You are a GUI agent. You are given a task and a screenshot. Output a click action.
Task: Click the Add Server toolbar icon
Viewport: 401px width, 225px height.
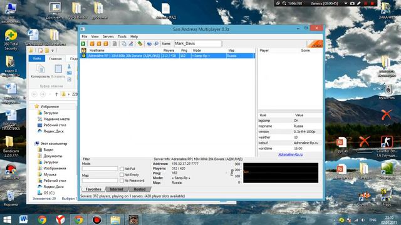click(92, 44)
